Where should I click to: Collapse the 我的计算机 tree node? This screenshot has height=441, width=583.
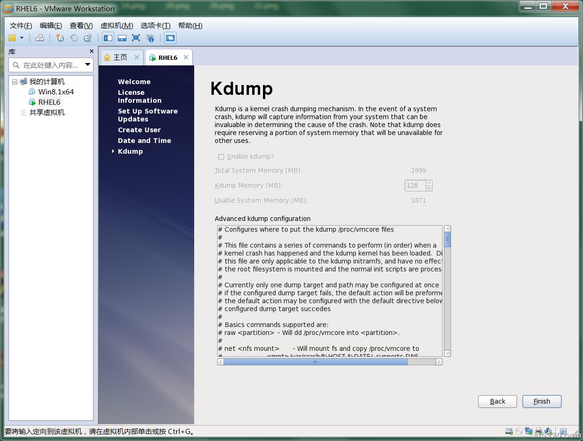(x=15, y=82)
